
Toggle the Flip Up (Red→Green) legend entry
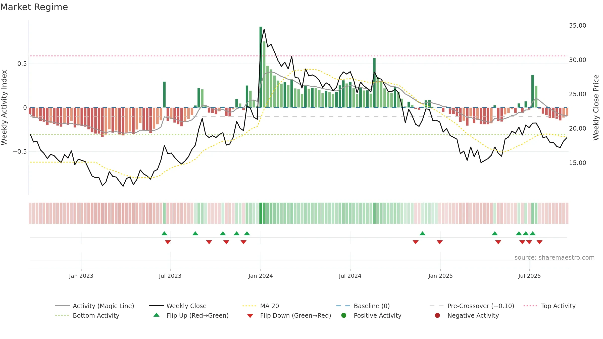pos(191,315)
